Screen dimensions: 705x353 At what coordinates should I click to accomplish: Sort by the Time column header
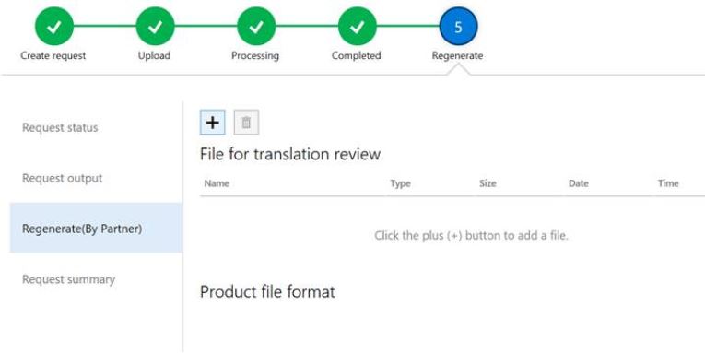coord(668,183)
